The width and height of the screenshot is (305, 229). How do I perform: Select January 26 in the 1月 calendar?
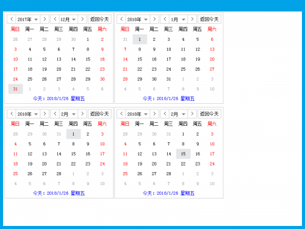198,69
